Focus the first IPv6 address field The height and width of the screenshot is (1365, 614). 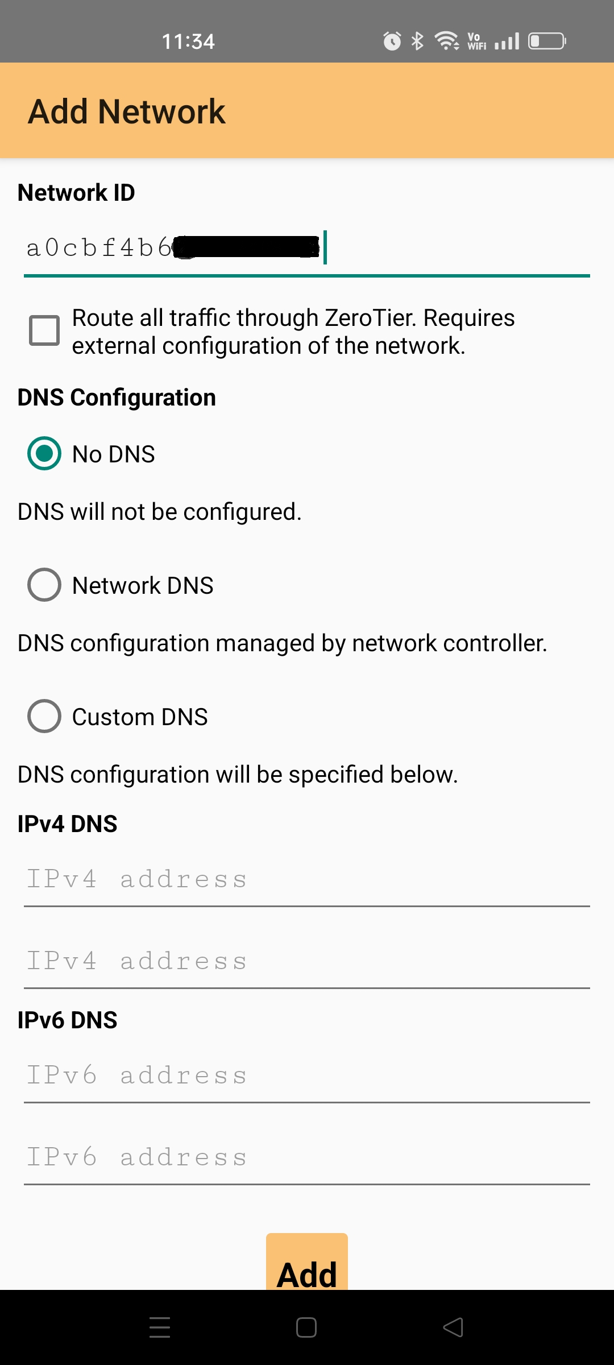coord(307,1076)
